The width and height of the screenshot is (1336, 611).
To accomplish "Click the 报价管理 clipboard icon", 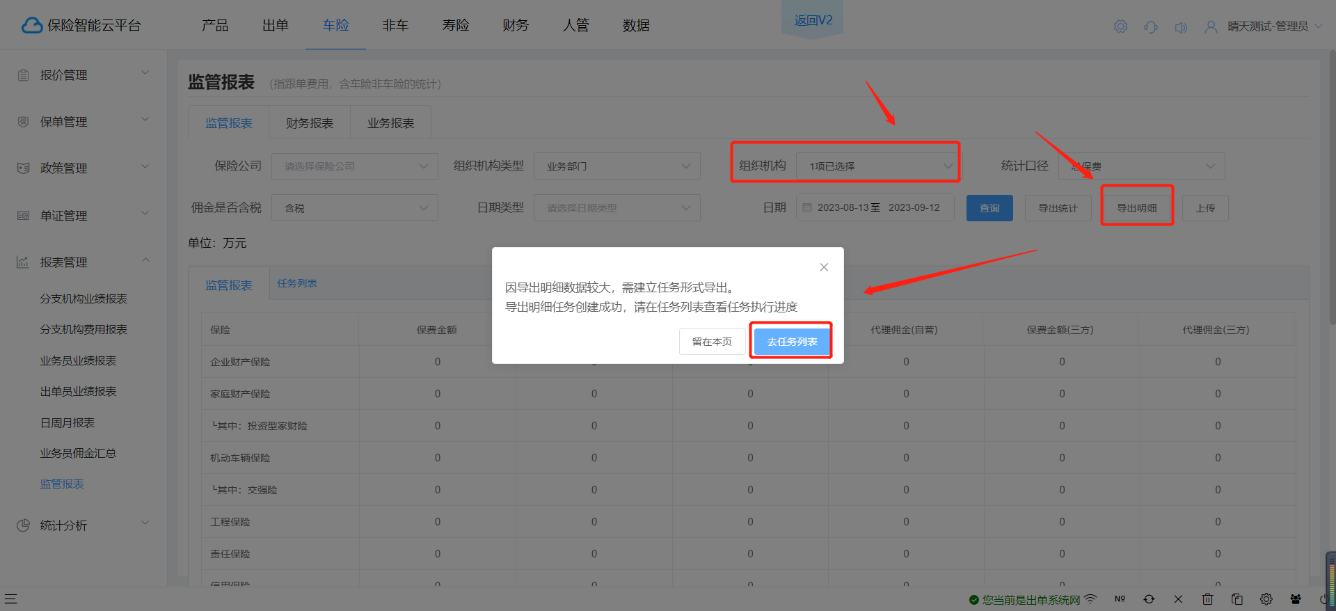I will (x=23, y=75).
